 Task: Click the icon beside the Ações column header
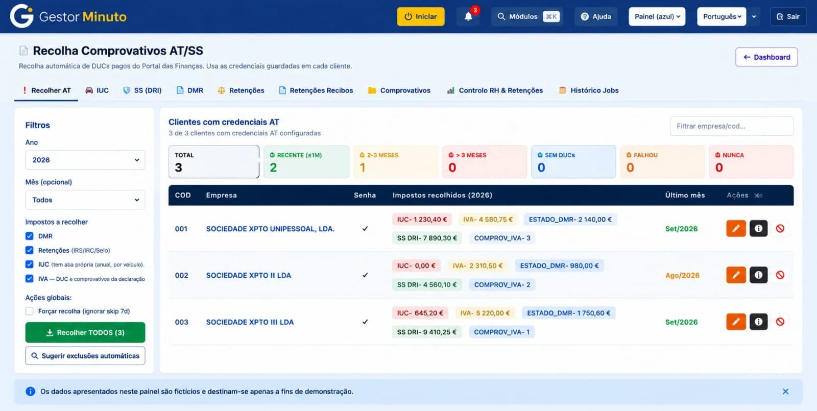758,196
